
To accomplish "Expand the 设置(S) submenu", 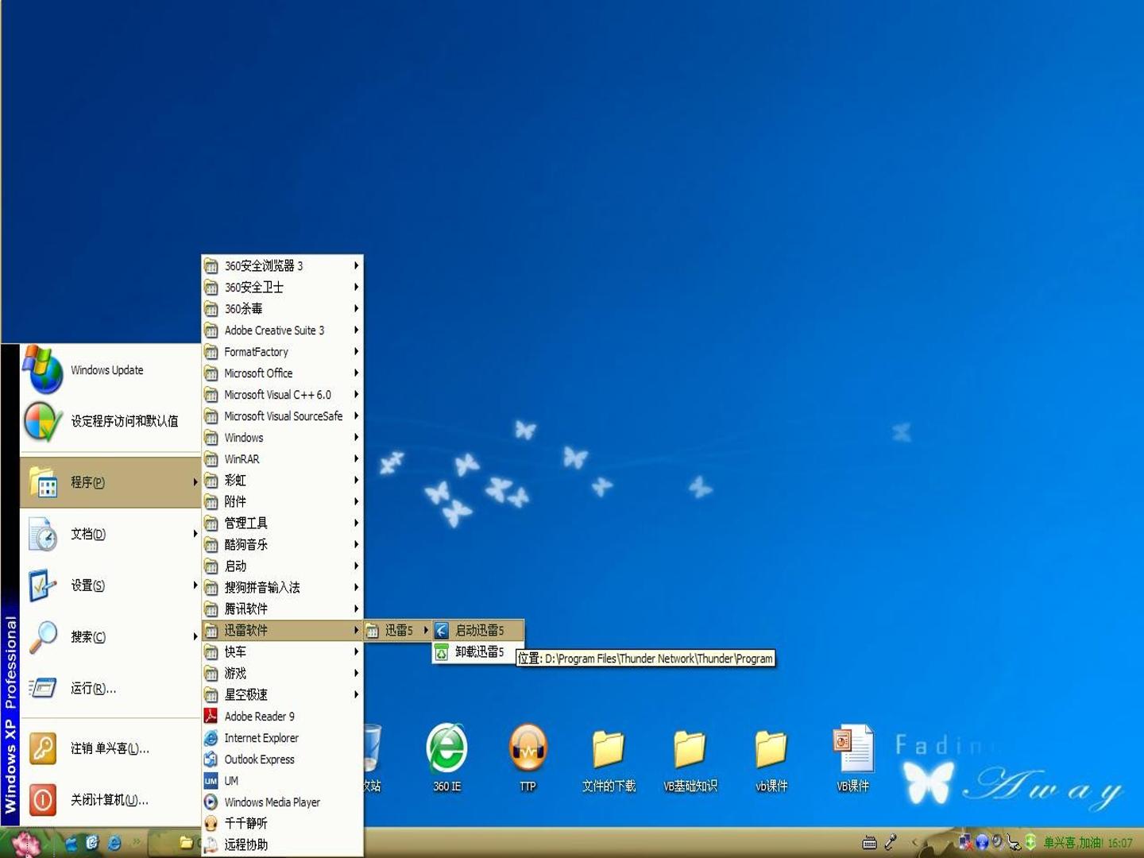I will point(110,586).
